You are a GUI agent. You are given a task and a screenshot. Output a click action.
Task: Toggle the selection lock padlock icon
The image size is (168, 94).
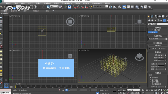[63, 90]
